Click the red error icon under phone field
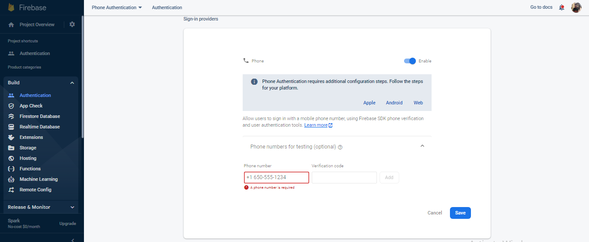The width and height of the screenshot is (589, 242). pyautogui.click(x=246, y=187)
